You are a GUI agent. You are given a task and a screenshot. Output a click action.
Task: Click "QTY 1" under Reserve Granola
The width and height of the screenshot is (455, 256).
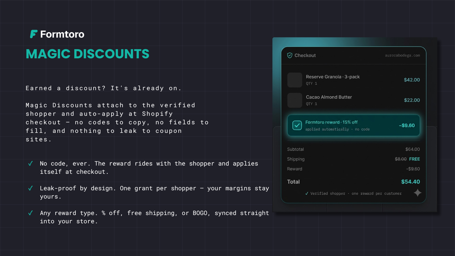[311, 83]
